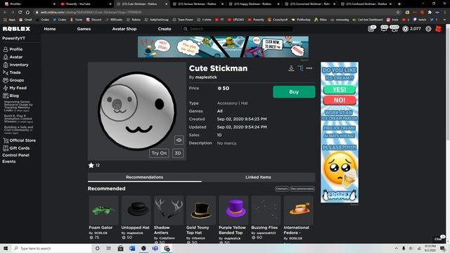Open the Robux balance icon showing 2,077
Viewport: 450px width, 253px height.
coord(405,29)
